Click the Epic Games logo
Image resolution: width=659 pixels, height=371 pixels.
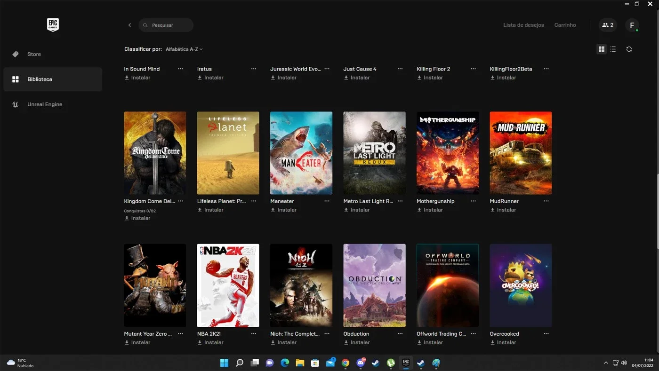coord(53,25)
